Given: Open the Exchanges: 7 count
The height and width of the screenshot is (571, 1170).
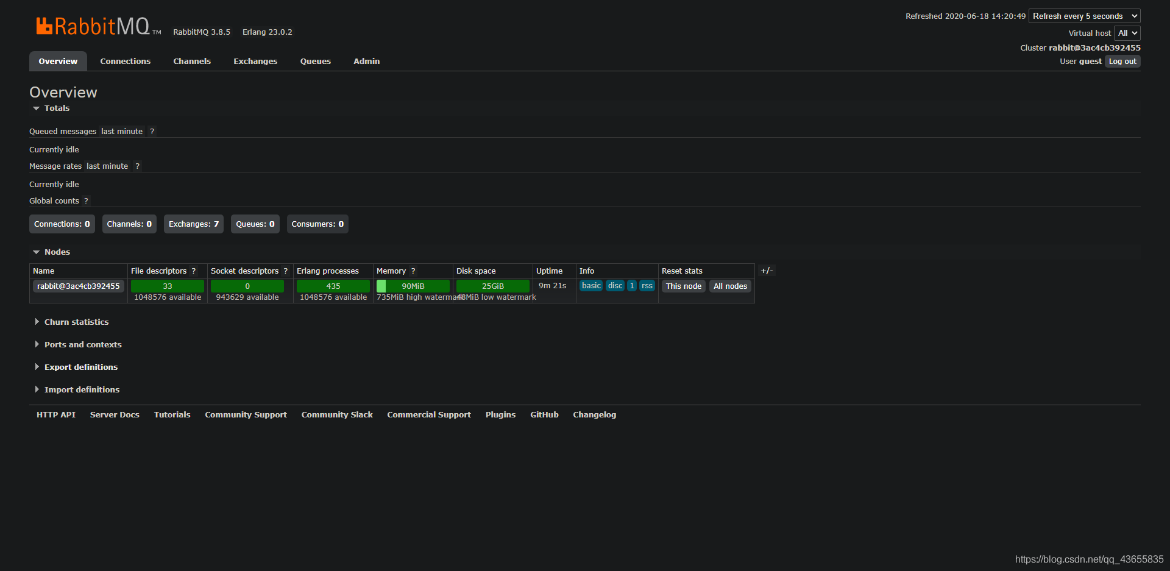Looking at the screenshot, I should tap(194, 224).
